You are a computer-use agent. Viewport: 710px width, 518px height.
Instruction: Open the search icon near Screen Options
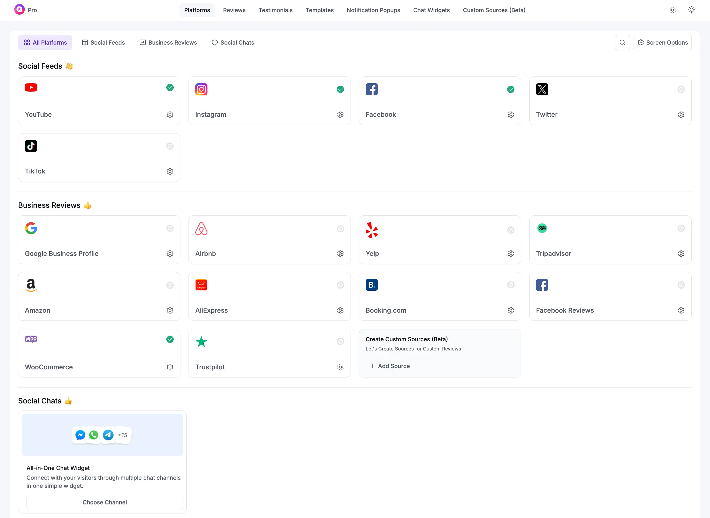622,42
